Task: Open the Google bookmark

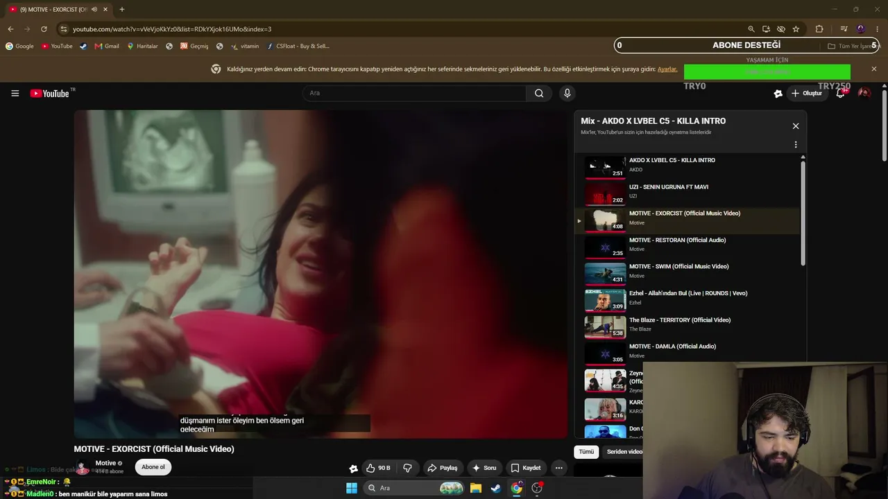Action: (19, 46)
